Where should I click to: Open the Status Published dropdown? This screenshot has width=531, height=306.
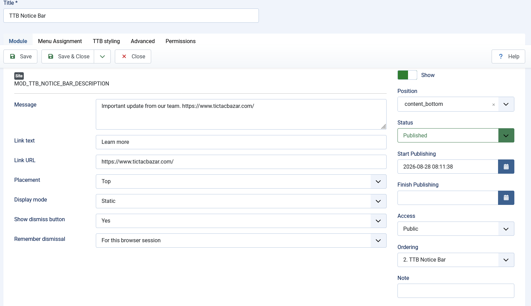[x=456, y=135]
